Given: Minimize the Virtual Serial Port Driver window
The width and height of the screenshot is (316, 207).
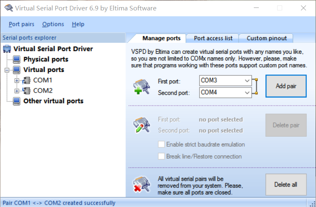Looking at the screenshot, I should point(256,8).
